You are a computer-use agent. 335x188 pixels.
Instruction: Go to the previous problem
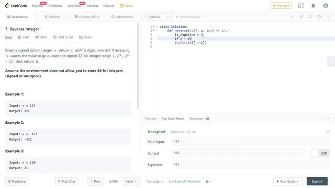95,181
